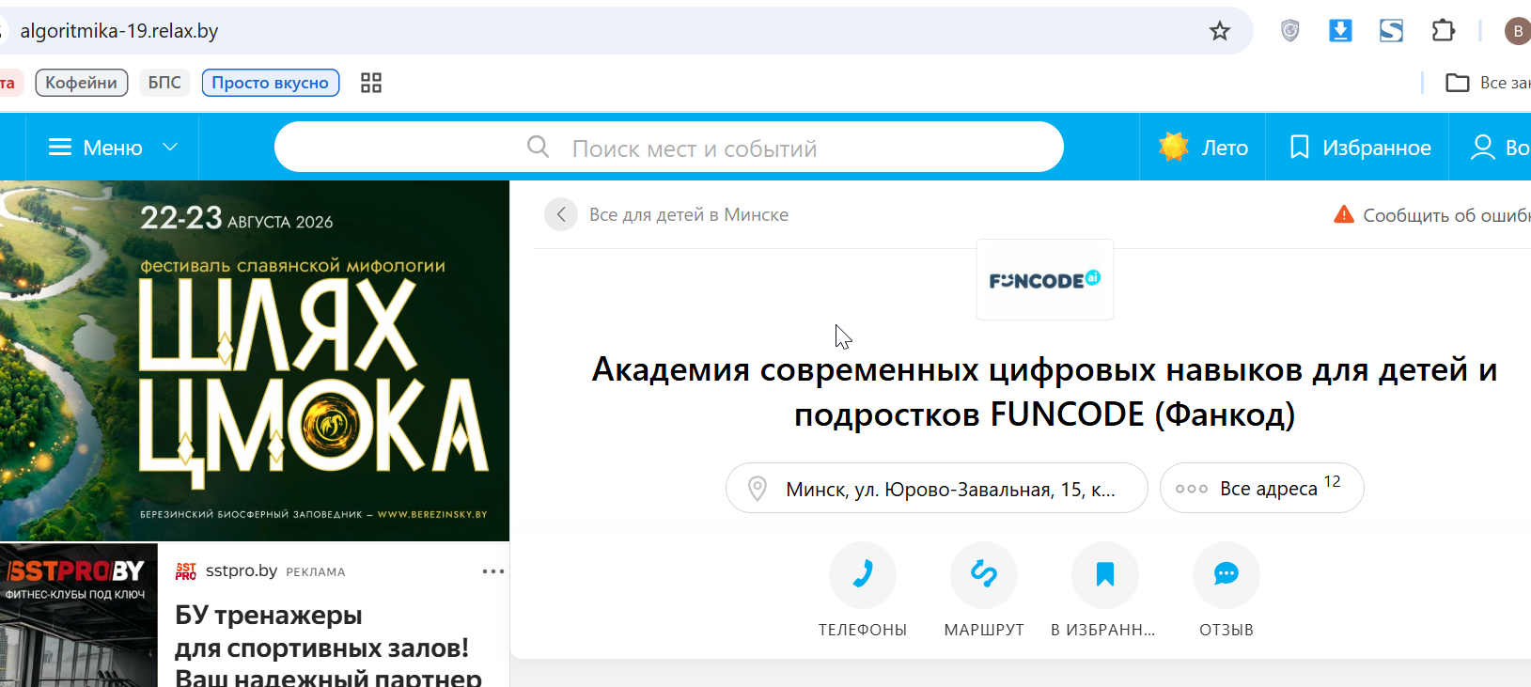Bookmark this page with the star icon
Image resolution: width=1531 pixels, height=687 pixels.
click(x=1220, y=31)
